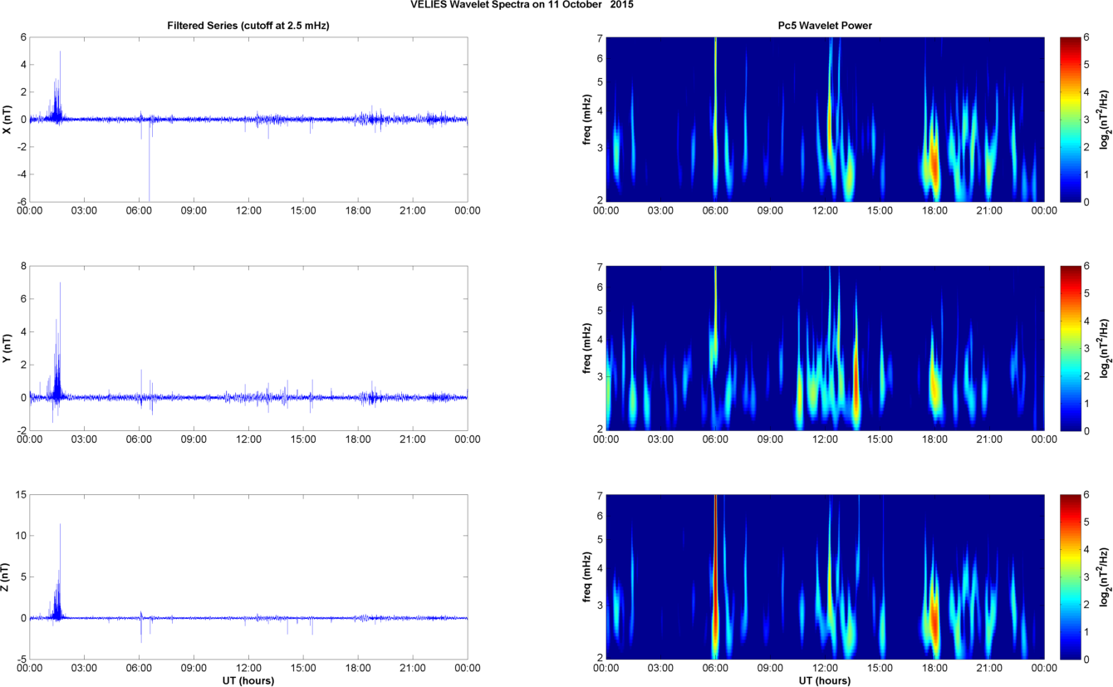Select the "Filtered Series (cutoff at 2.5 mHz)" heading
This screenshot has height=687, width=1113.
click(x=248, y=26)
